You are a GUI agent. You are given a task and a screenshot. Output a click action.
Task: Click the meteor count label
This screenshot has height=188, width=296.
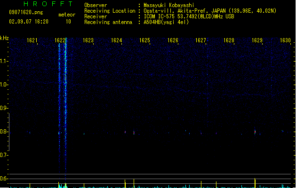67,15
